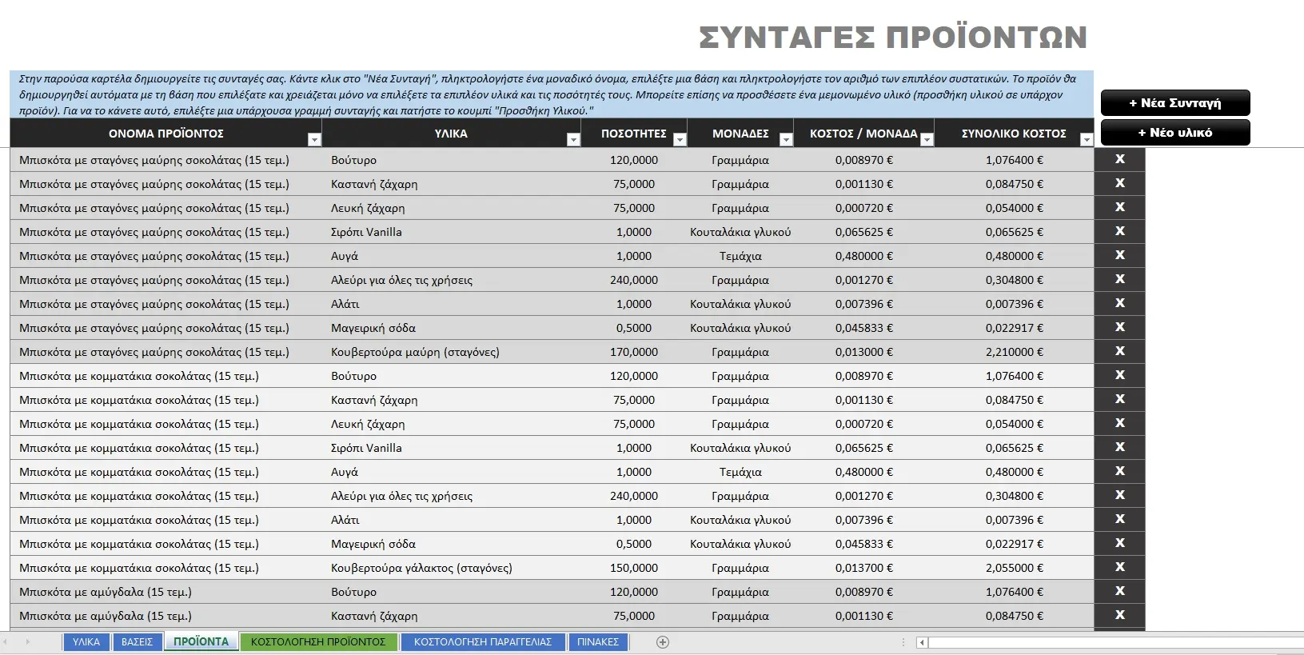1304x655 pixels.
Task: Add a new sheet with plus icon
Action: click(x=662, y=642)
